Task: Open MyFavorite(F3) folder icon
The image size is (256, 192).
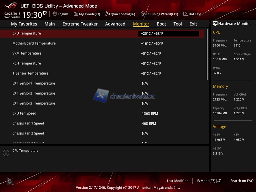Action: 76,14
